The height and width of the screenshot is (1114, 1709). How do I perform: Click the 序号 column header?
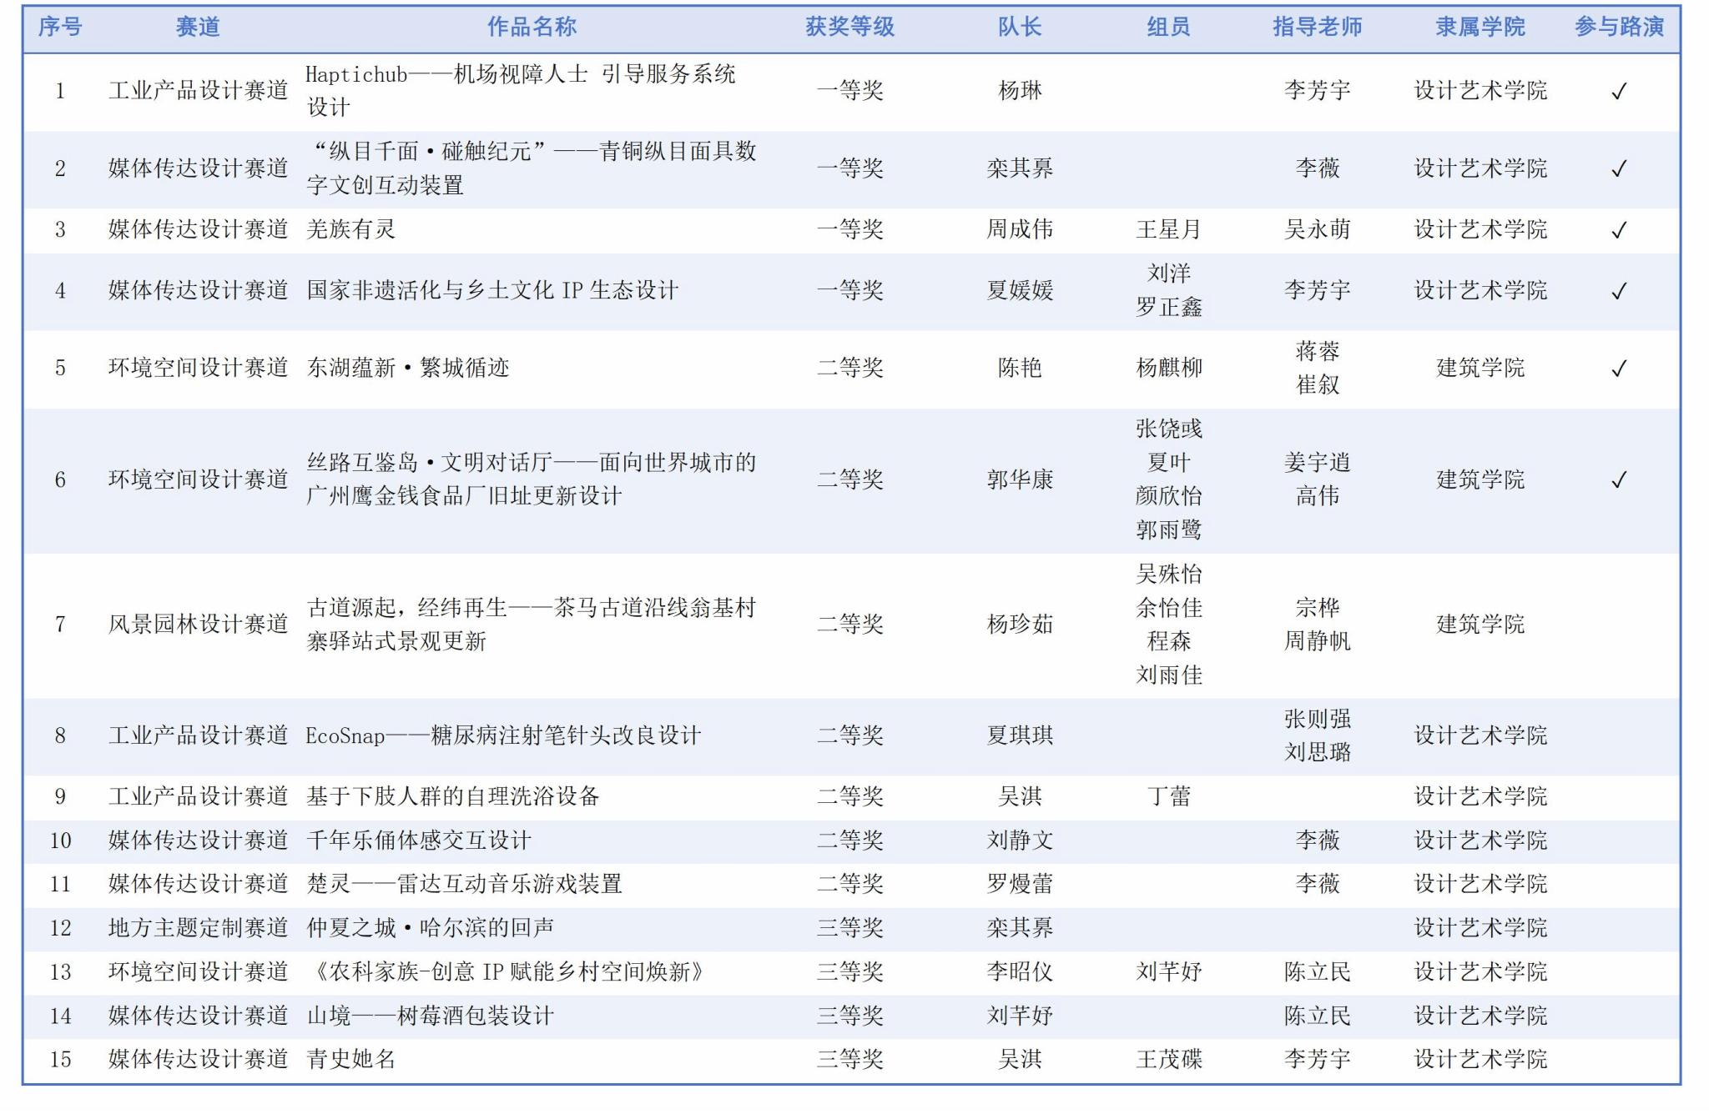click(x=60, y=28)
